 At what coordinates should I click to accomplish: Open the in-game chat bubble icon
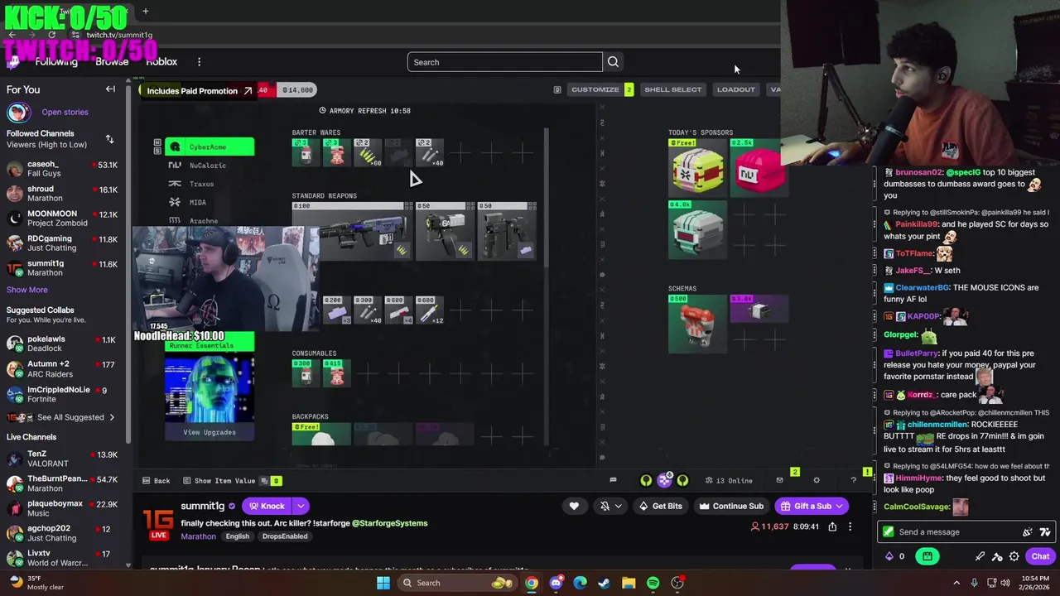613,480
